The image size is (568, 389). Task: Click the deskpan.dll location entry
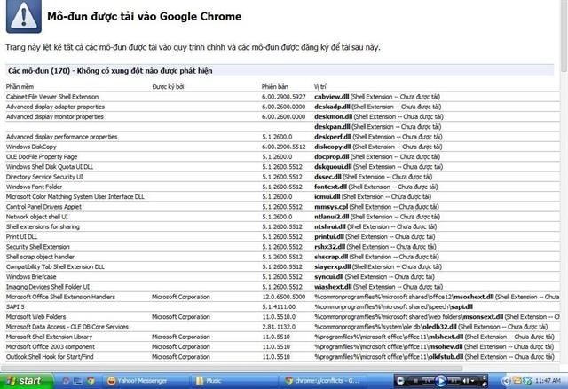[x=377, y=127]
